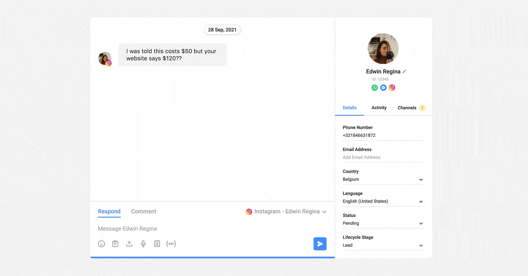Click the Comment tab option
The height and width of the screenshot is (276, 528).
[144, 211]
